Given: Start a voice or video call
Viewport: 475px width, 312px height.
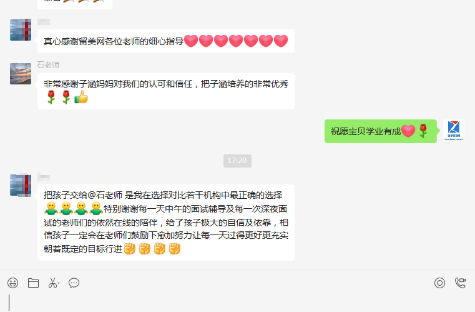Looking at the screenshot, I should pos(460,283).
